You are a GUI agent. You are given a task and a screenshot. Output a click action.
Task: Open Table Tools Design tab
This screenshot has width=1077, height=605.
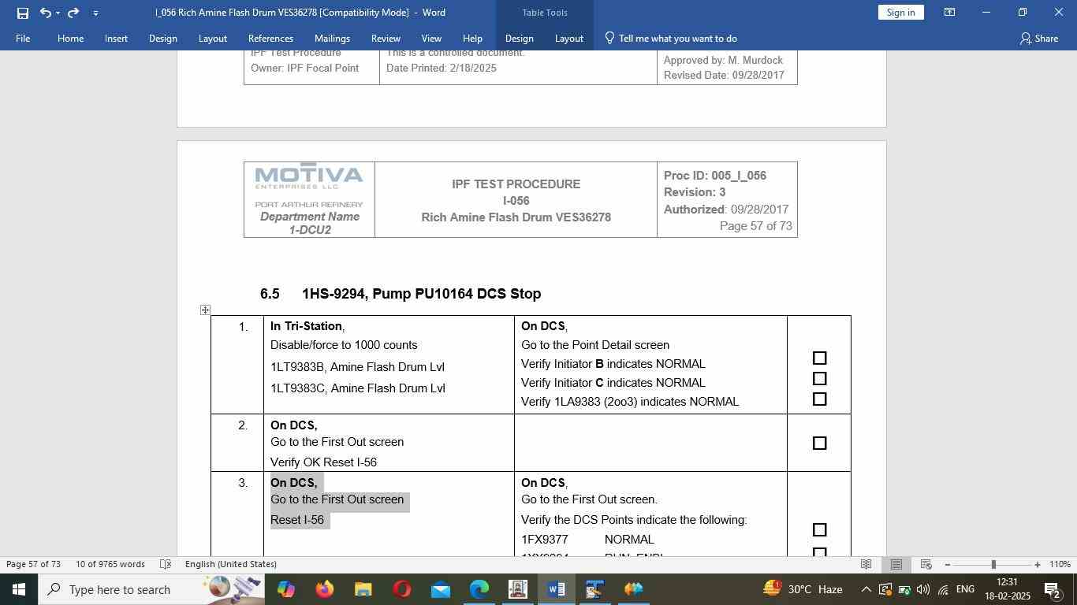[x=519, y=38]
